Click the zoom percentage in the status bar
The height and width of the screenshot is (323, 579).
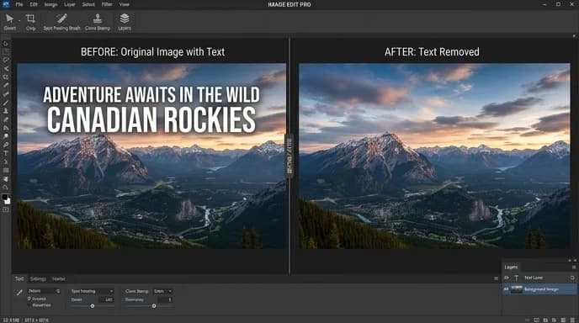pos(11,320)
